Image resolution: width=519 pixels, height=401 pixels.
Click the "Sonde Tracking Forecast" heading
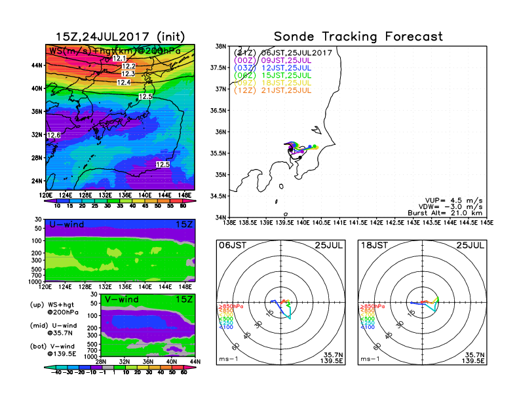coord(358,37)
